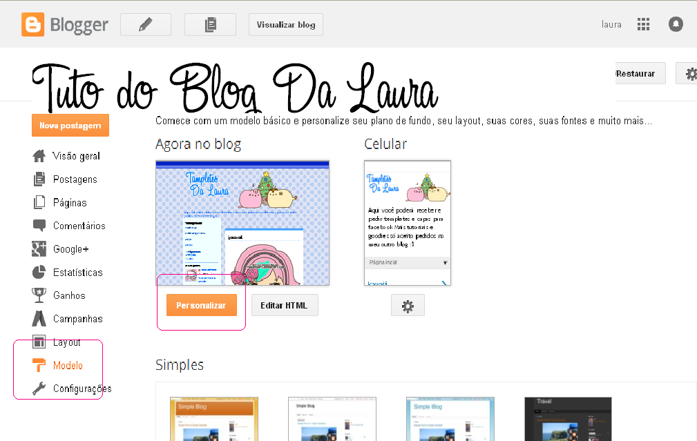
Task: Click the Editar HTML button
Action: pos(285,305)
